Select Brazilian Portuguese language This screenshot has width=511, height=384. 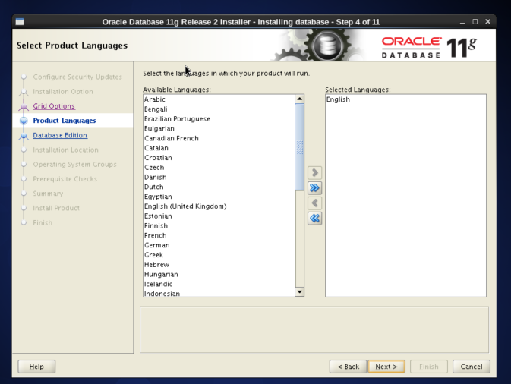point(219,119)
